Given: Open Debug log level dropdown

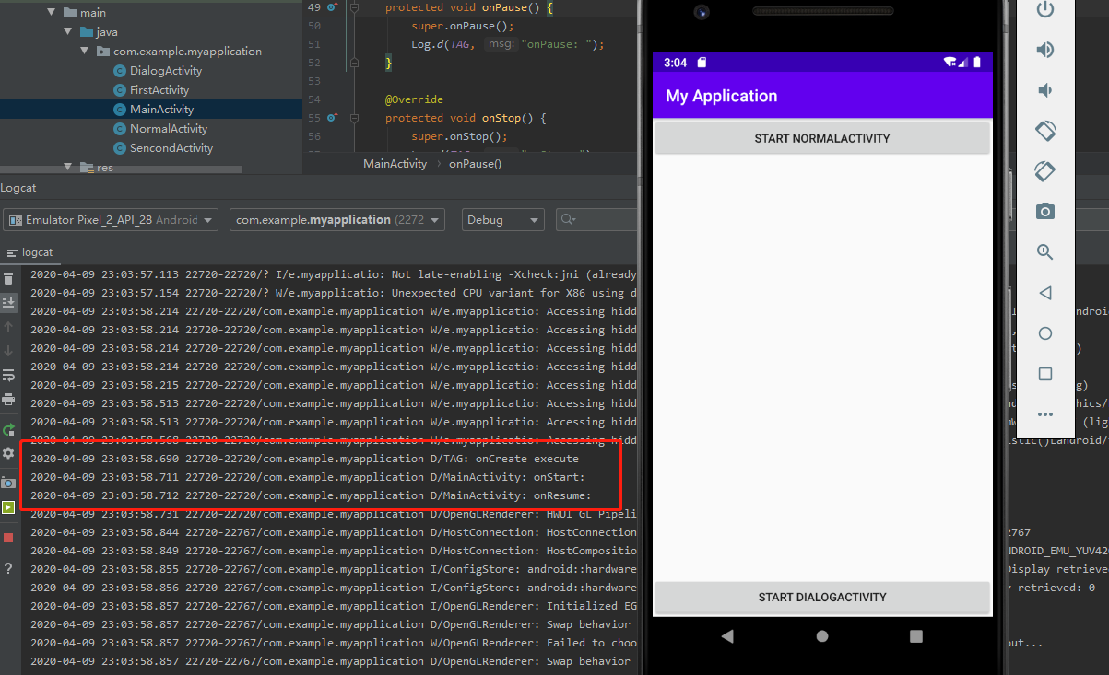Looking at the screenshot, I should click(502, 220).
